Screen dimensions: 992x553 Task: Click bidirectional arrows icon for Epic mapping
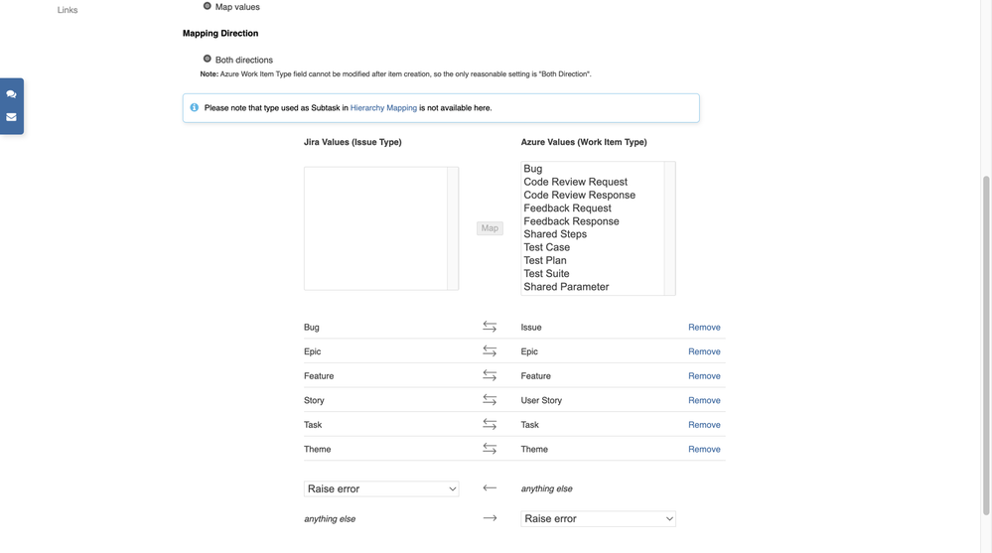click(x=490, y=351)
